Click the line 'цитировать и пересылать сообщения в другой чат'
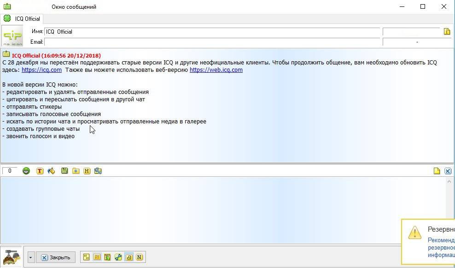This screenshot has width=455, height=268. (73, 99)
